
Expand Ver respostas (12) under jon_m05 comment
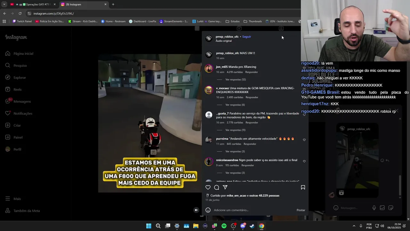pos(235,80)
